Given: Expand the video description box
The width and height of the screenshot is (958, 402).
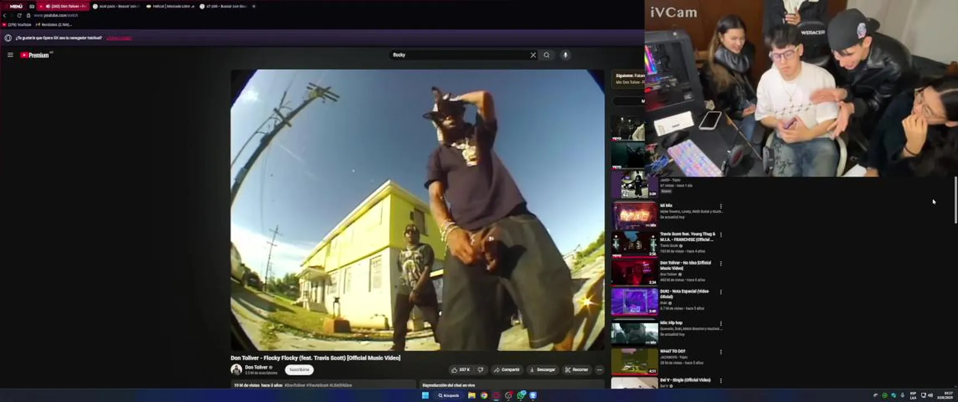Looking at the screenshot, I should (x=323, y=385).
